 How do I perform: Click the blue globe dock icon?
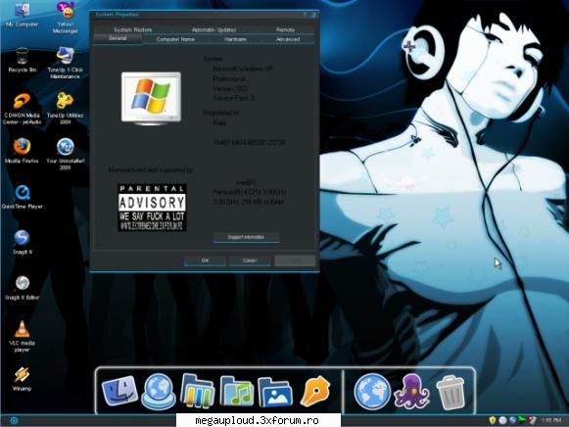pos(372,392)
